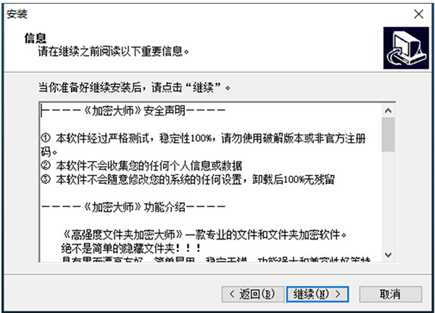
Task: Click the 请在继续之前阅读以下重要信息 subtitle
Action: point(114,52)
